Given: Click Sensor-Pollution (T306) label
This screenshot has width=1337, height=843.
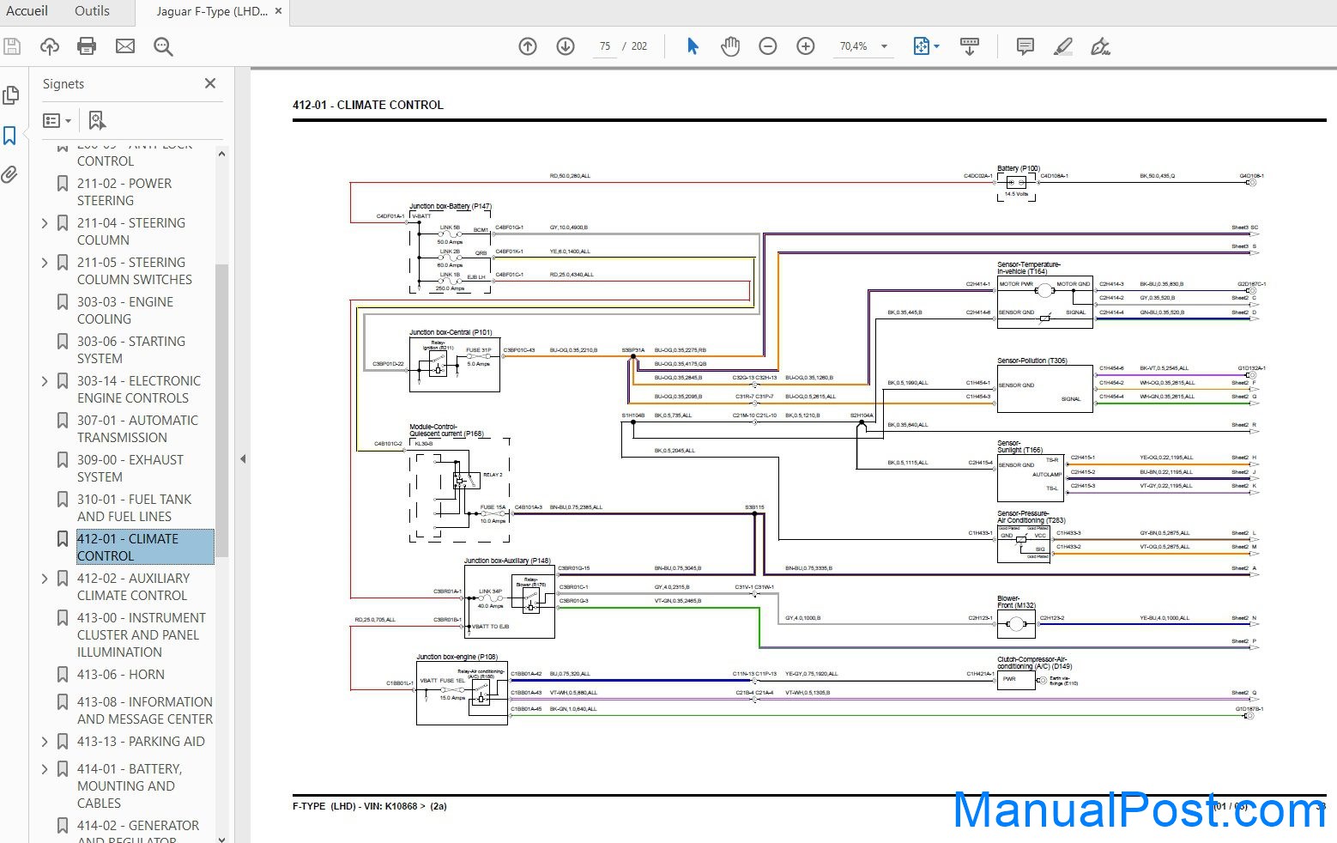Looking at the screenshot, I should click(1031, 361).
